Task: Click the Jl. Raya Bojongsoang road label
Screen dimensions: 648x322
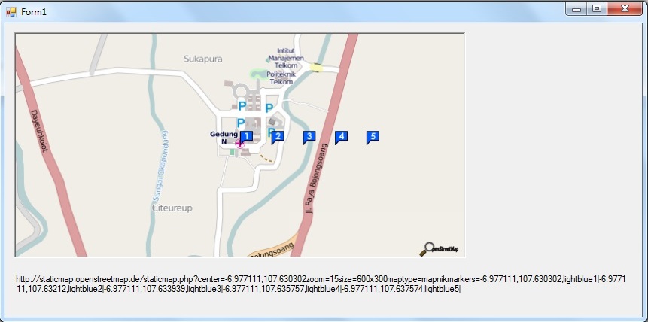Action: point(316,178)
